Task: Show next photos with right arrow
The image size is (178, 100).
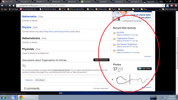Action: (x=152, y=79)
